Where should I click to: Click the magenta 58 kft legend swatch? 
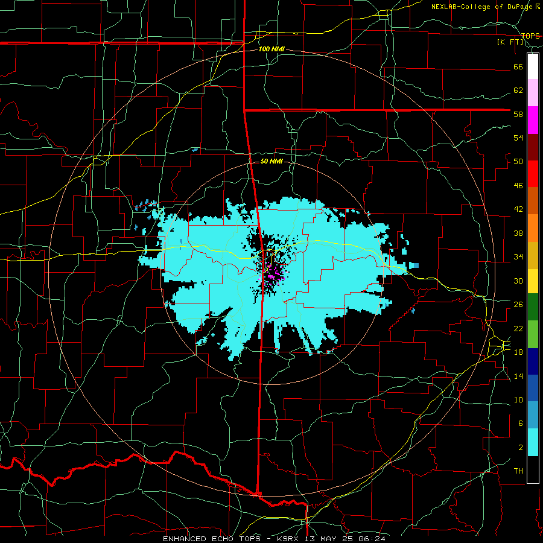point(533,120)
